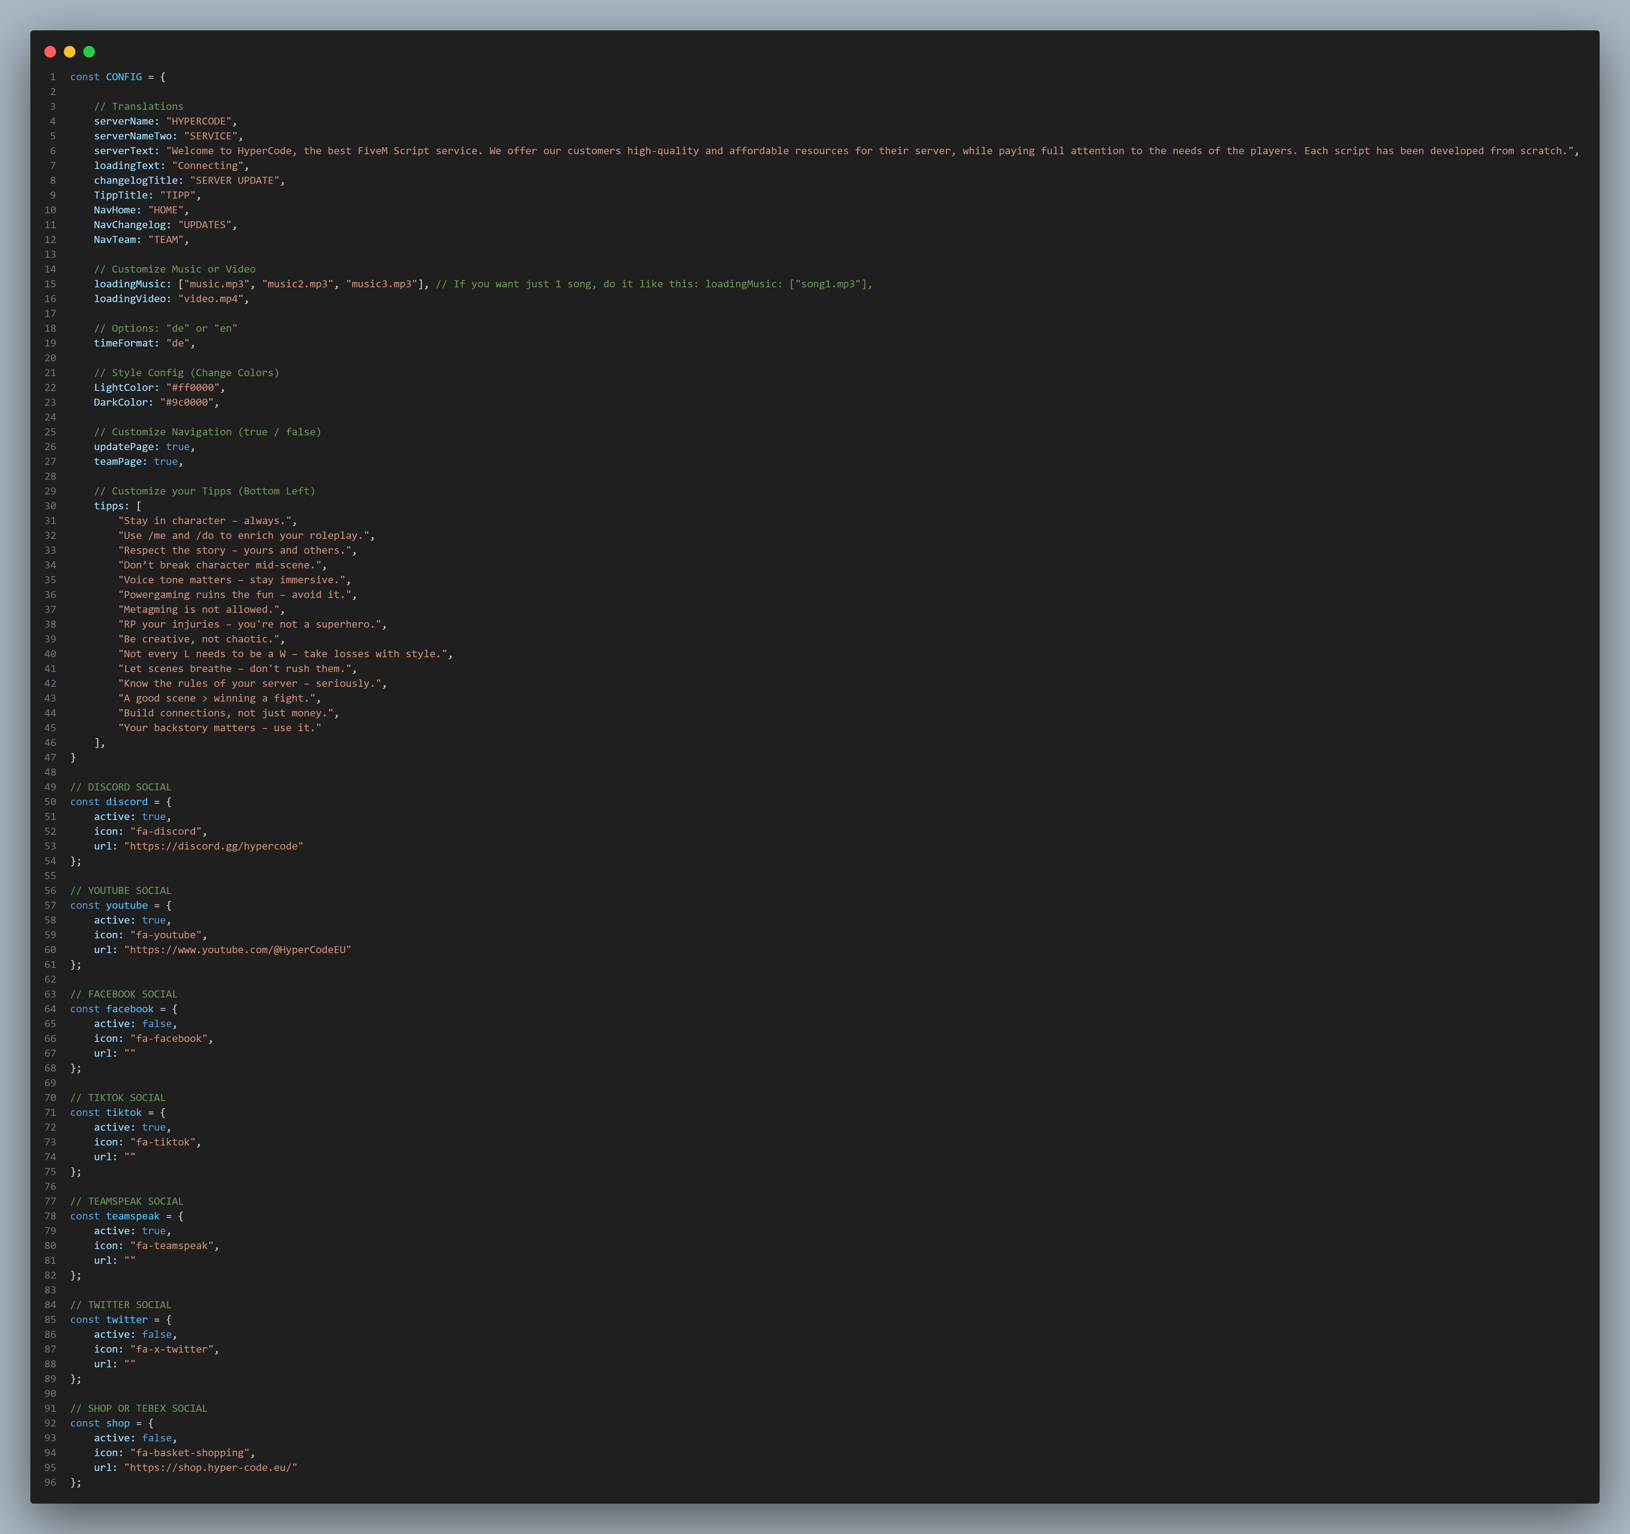Click the timeFormat "de" value
This screenshot has width=1630, height=1534.
(177, 343)
